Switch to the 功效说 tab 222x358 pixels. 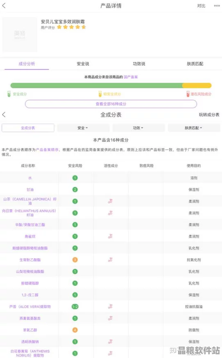click(x=139, y=64)
